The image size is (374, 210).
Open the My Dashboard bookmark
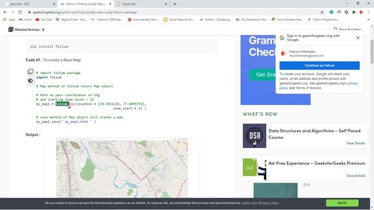coord(252,19)
